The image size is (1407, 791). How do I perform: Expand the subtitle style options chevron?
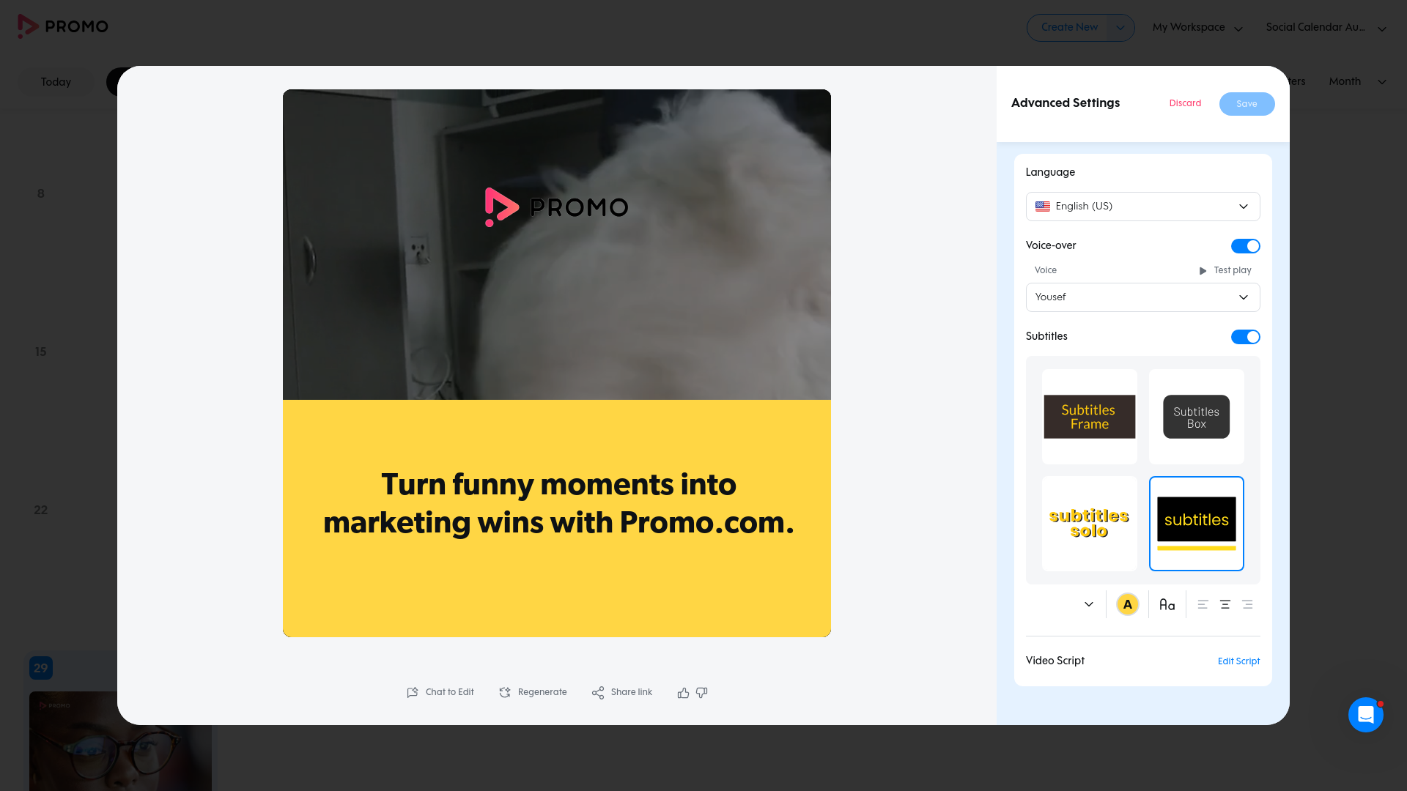pyautogui.click(x=1088, y=604)
